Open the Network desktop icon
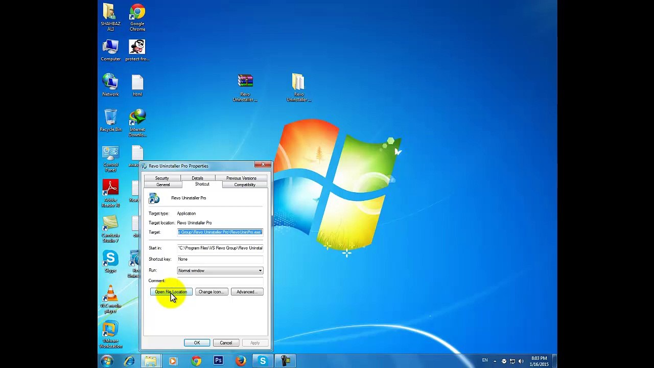The height and width of the screenshot is (368, 654). click(x=110, y=85)
